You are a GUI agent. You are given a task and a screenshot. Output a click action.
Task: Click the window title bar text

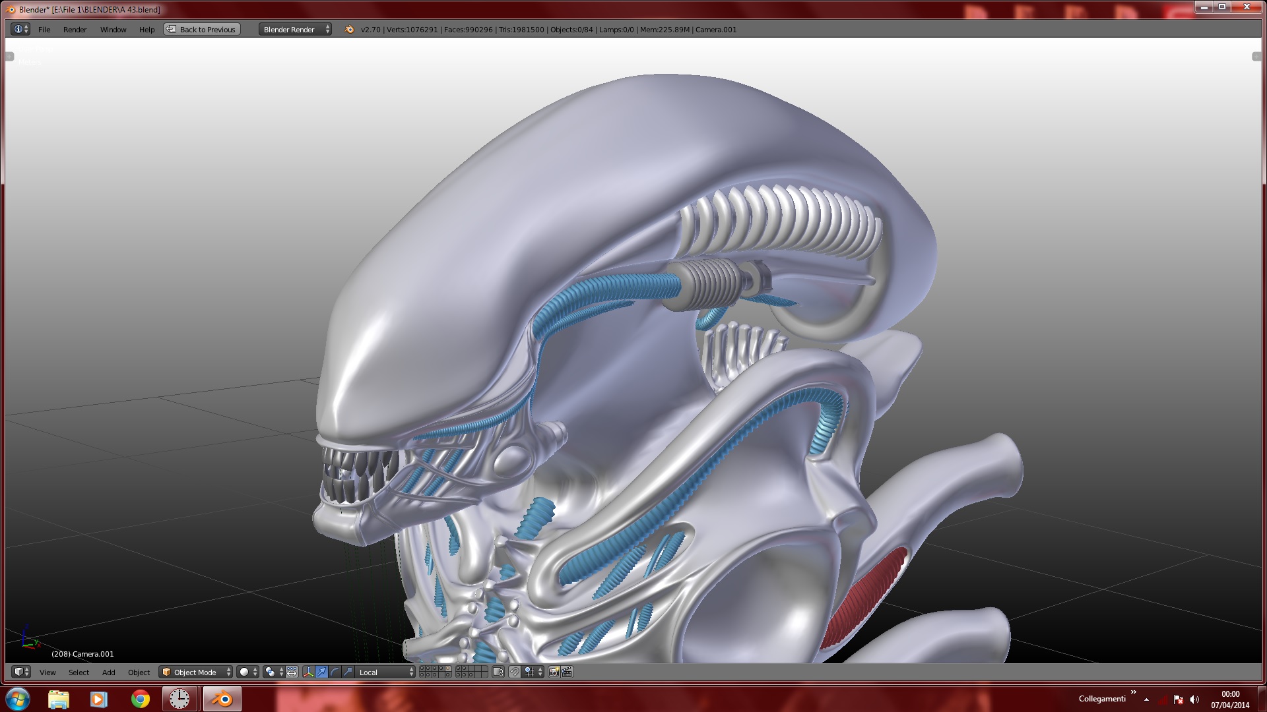tap(90, 10)
